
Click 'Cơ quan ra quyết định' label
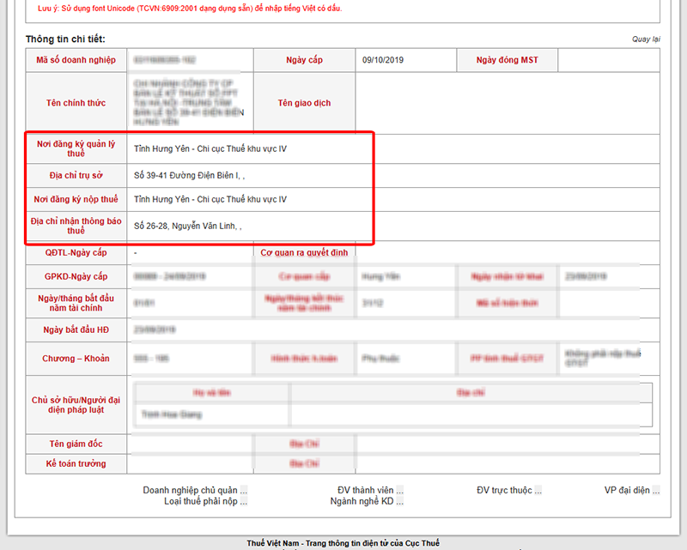304,253
